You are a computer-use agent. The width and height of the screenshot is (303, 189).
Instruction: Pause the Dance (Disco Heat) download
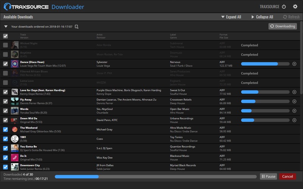point(294,64)
